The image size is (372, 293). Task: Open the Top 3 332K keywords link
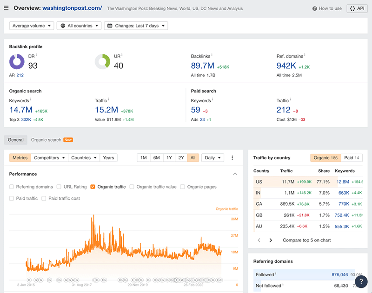coord(26,120)
